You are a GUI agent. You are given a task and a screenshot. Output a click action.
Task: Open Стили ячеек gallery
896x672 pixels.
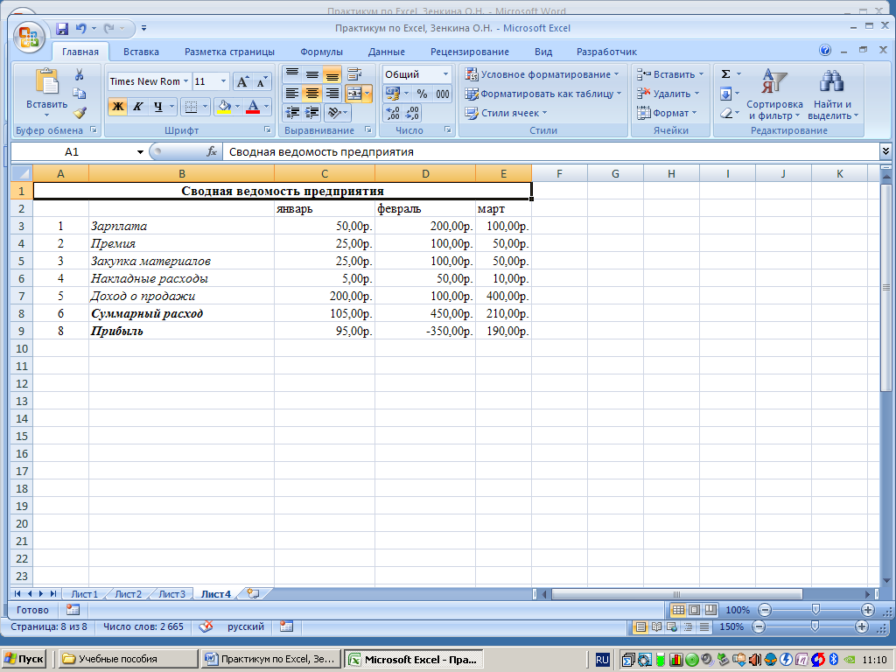[507, 113]
